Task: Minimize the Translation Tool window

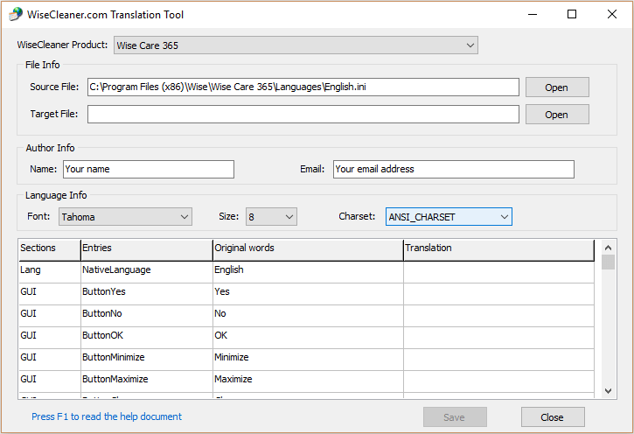Action: tap(533, 15)
